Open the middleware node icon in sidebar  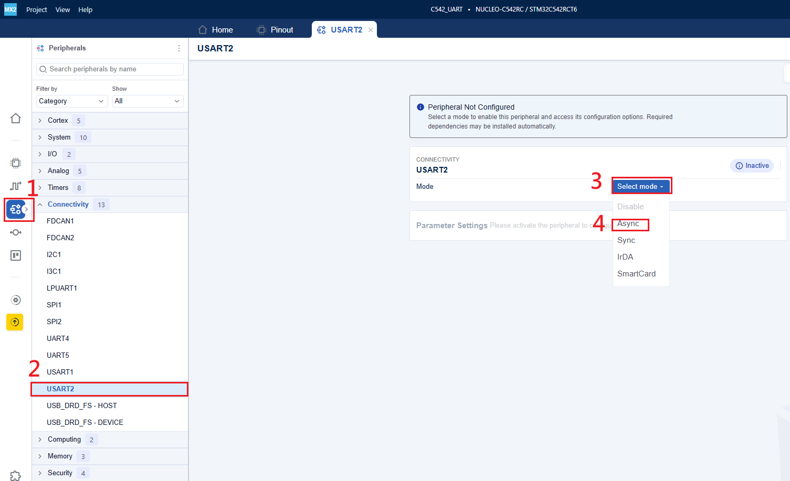click(x=16, y=232)
